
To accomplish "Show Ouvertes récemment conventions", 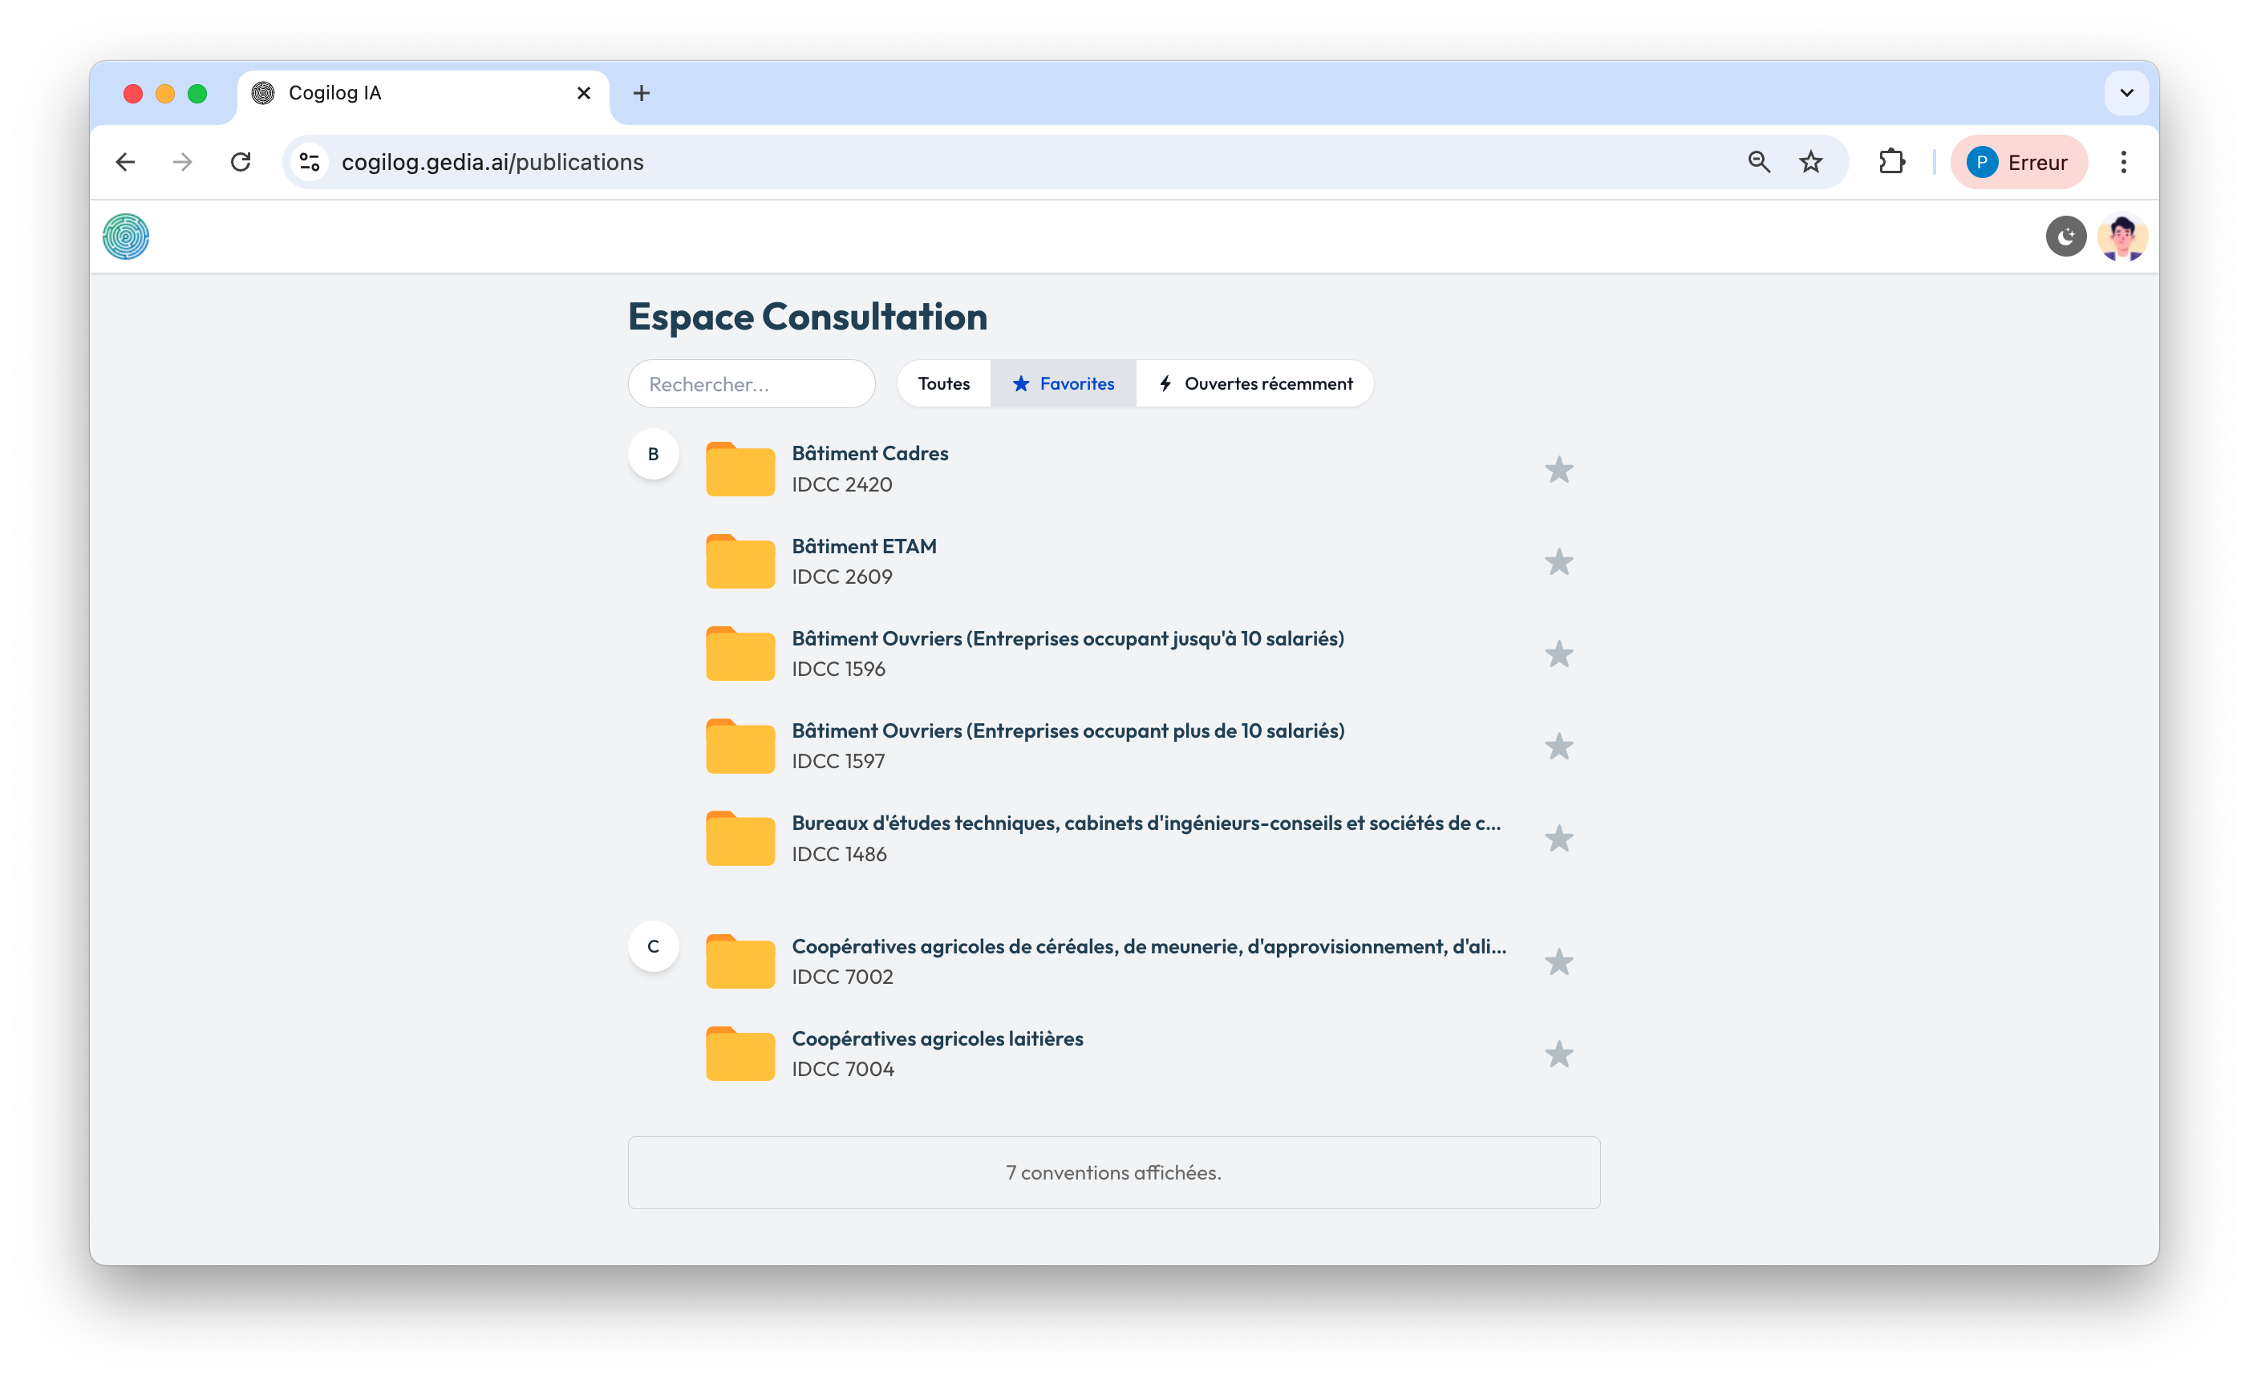I will [x=1255, y=383].
